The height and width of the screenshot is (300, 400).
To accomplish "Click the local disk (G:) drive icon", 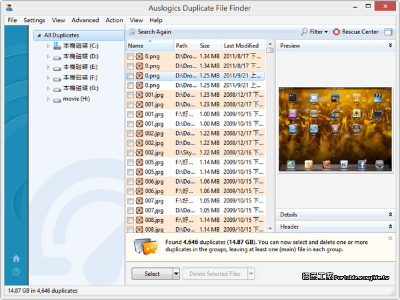I will 57,90.
